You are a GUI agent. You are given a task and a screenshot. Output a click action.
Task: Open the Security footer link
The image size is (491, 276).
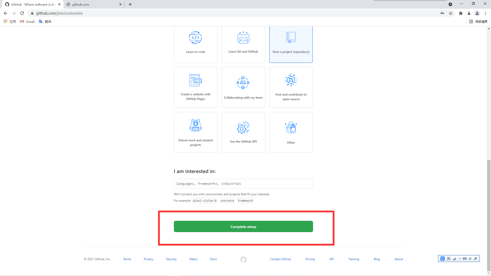click(171, 259)
